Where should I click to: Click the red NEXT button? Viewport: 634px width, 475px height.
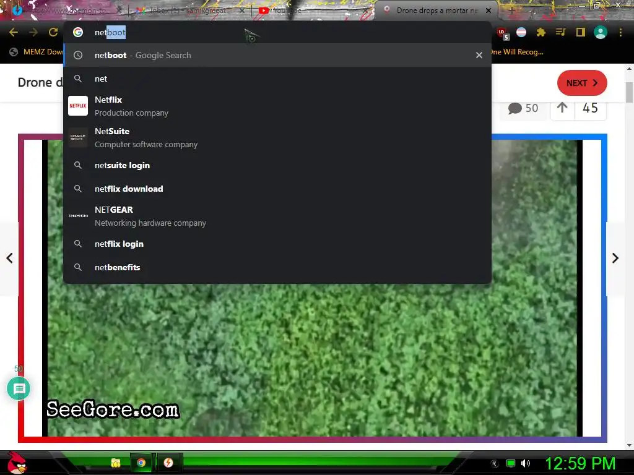582,83
